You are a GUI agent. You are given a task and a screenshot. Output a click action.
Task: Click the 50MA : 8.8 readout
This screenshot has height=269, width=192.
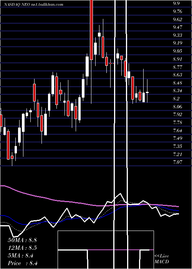pos(22,240)
